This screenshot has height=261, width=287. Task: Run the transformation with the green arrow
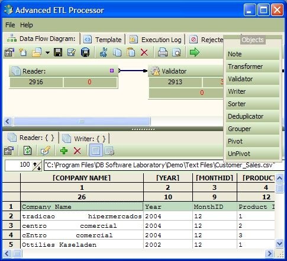click(x=195, y=52)
